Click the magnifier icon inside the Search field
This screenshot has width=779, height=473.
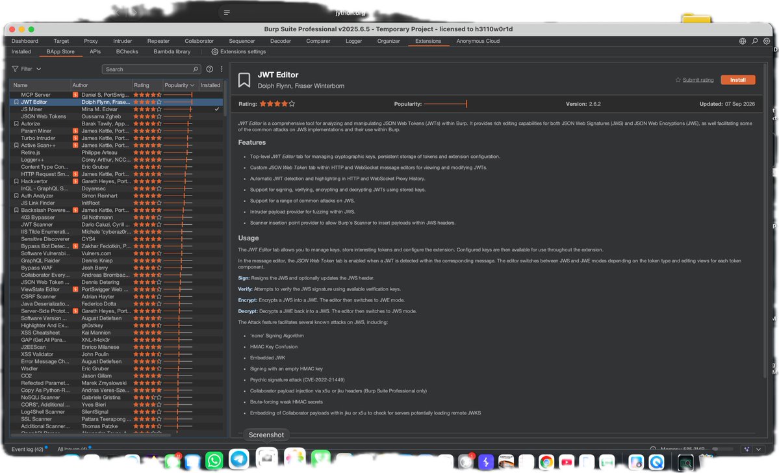pos(196,69)
